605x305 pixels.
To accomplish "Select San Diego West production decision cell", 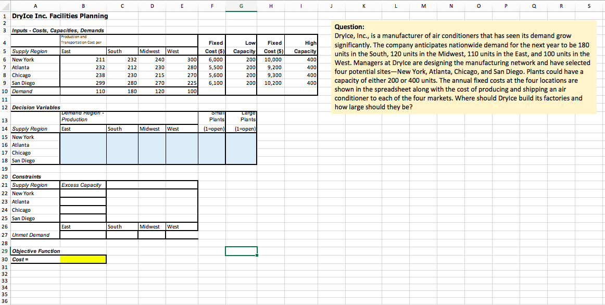I will click(182, 160).
